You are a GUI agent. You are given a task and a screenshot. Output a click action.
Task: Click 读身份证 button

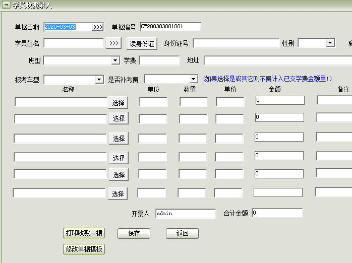pos(142,44)
